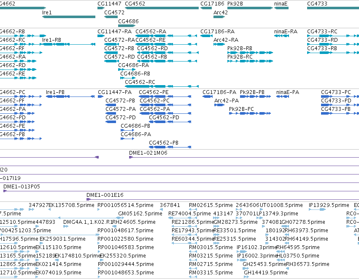Click EST RP00105614.5prime label
Viewport: 359px width, 279px height.
(x=125, y=205)
